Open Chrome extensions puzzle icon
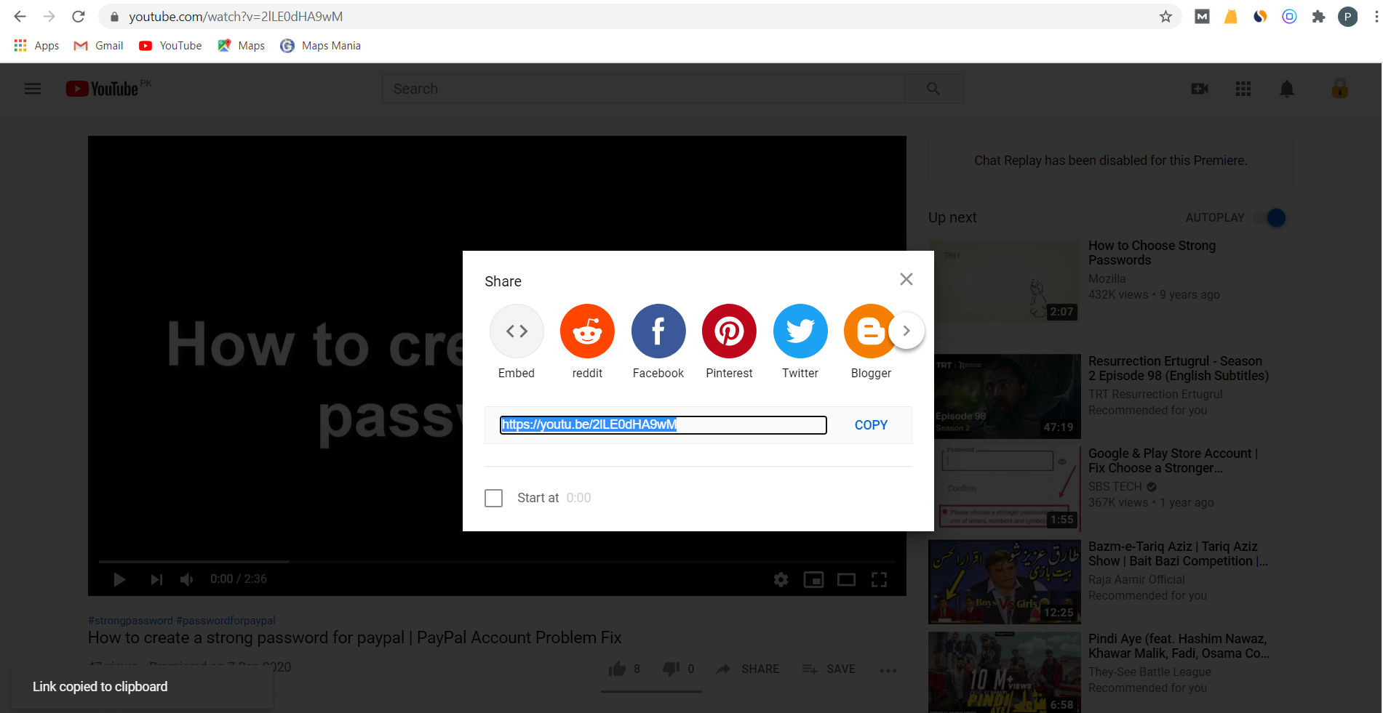This screenshot has height=713, width=1383. click(x=1318, y=16)
